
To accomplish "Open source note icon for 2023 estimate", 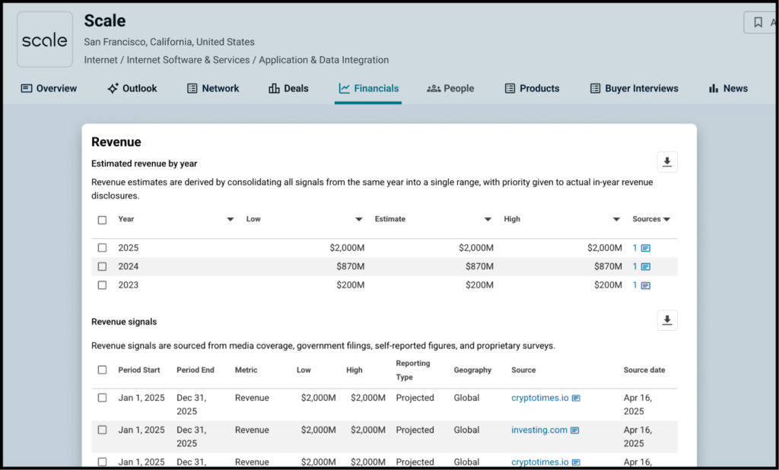I will pyautogui.click(x=646, y=286).
